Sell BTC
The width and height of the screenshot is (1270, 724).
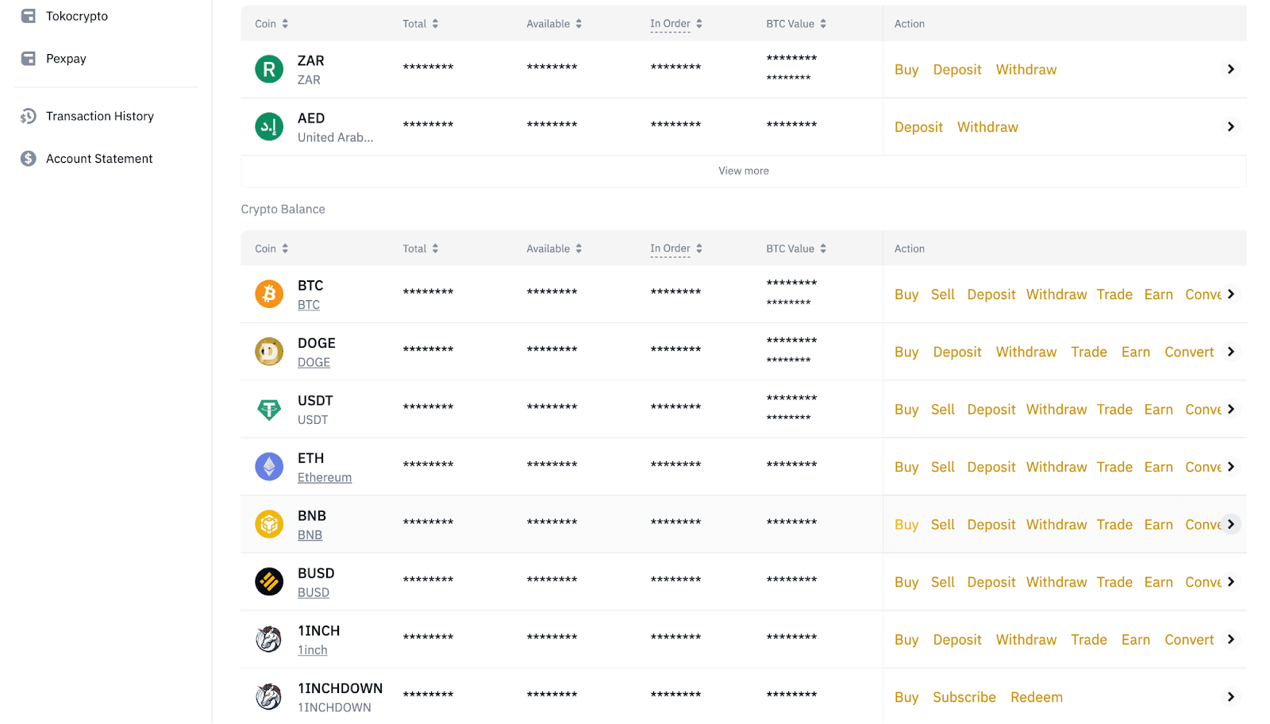pos(943,295)
